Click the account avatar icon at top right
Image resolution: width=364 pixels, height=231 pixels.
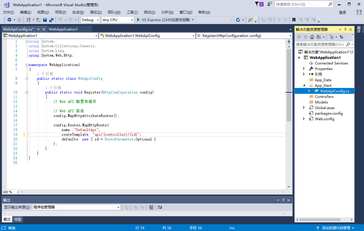pyautogui.click(x=359, y=12)
